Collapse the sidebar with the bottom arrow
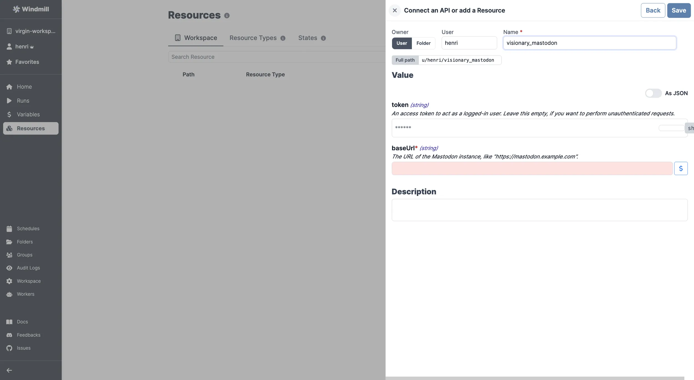 coord(9,370)
